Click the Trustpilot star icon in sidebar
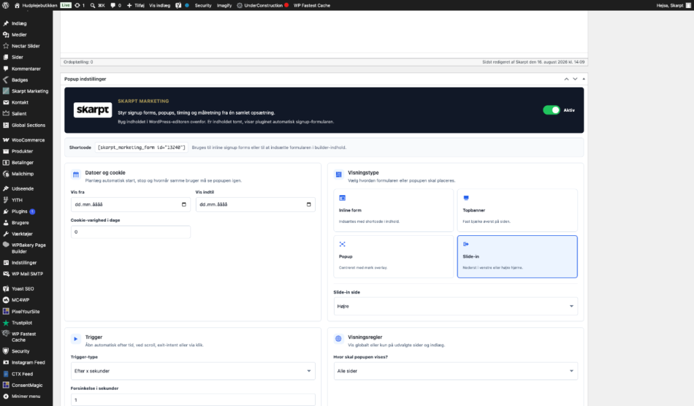 [x=5, y=323]
